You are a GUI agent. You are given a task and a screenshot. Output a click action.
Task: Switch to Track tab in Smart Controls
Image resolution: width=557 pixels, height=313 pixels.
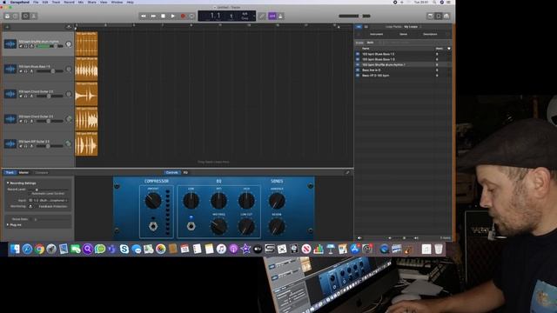tap(10, 172)
